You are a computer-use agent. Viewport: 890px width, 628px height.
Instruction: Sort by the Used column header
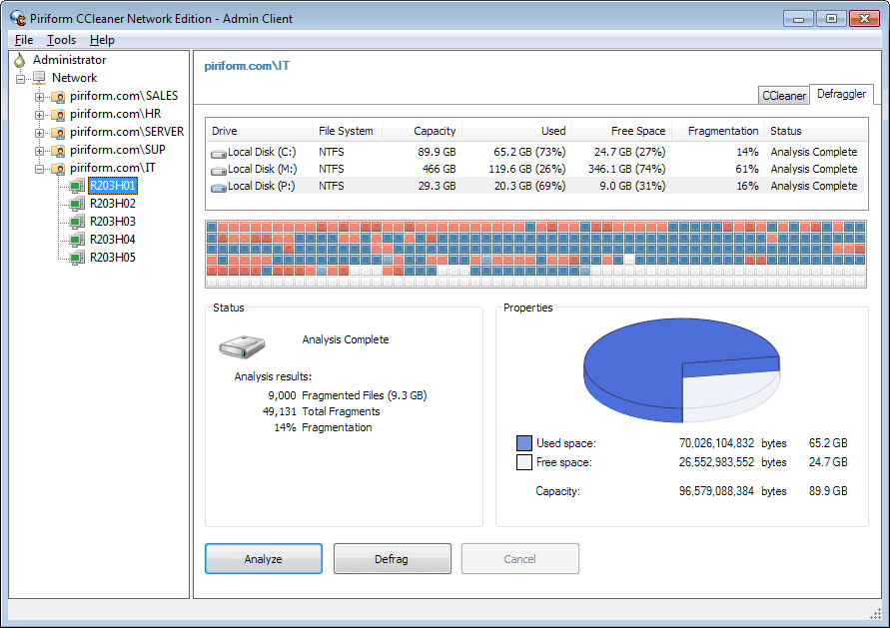coord(517,131)
